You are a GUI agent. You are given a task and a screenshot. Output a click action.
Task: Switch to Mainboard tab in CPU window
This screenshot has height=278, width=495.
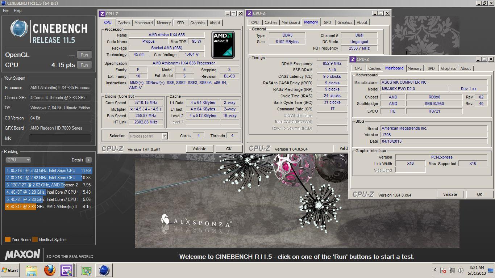[143, 23]
